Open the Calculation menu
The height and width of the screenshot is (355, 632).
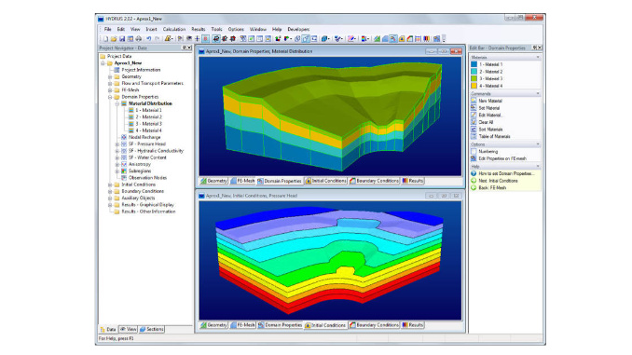[x=174, y=30]
